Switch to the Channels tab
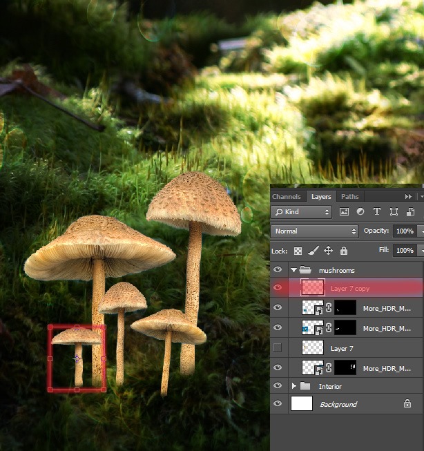 click(x=287, y=196)
